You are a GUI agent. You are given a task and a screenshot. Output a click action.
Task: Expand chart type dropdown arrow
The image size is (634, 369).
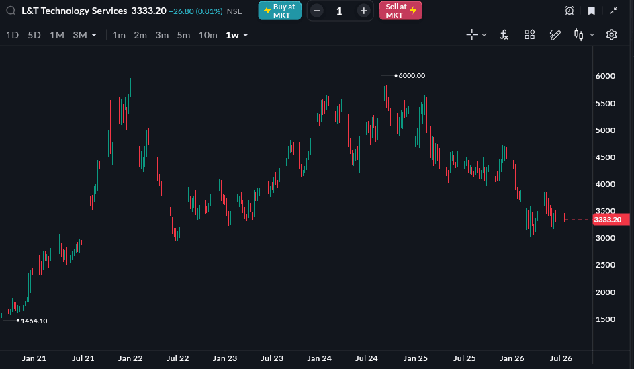tap(592, 35)
